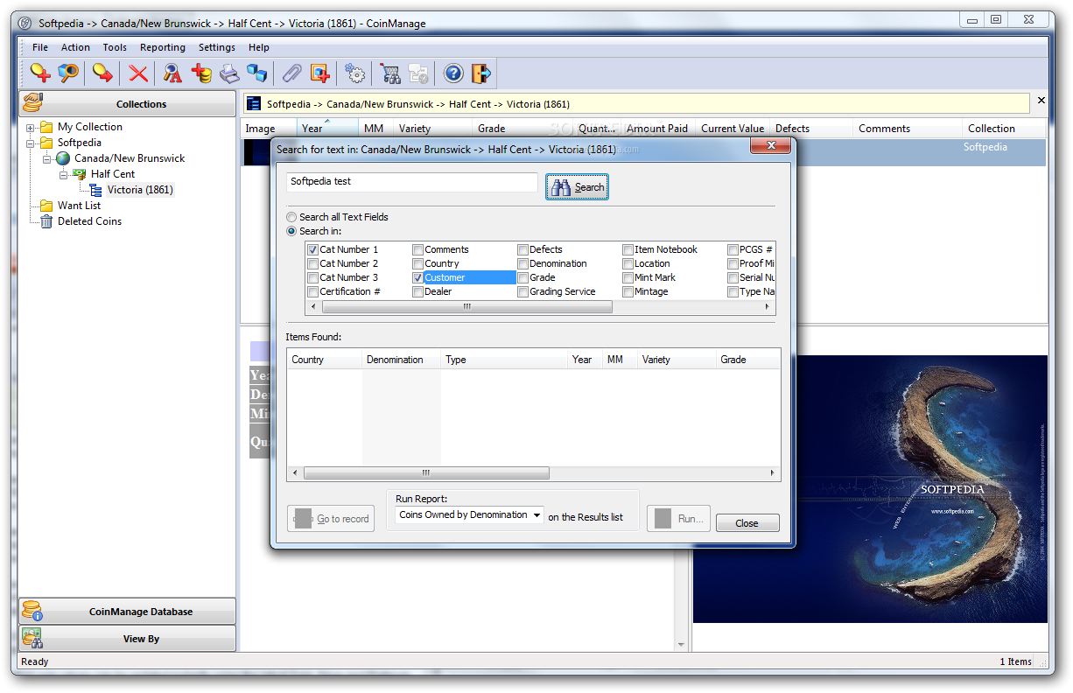Viewport: 1073px width, 693px height.
Task: Click right arrow of field list scrollbar
Action: point(768,307)
